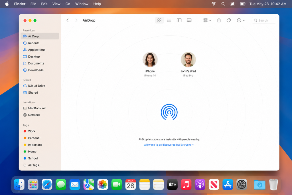Screen dimensions: 292x195
Task: Open Applications in the sidebar
Action: 40,50
